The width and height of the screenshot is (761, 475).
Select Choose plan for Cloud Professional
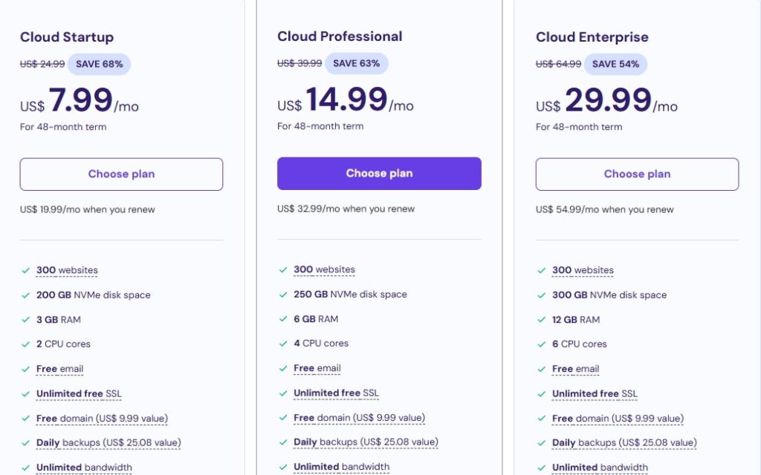click(379, 174)
